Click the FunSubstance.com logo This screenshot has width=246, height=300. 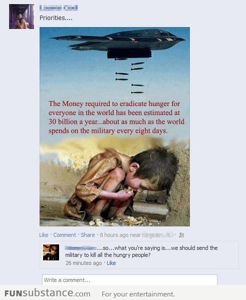pyautogui.click(x=47, y=293)
